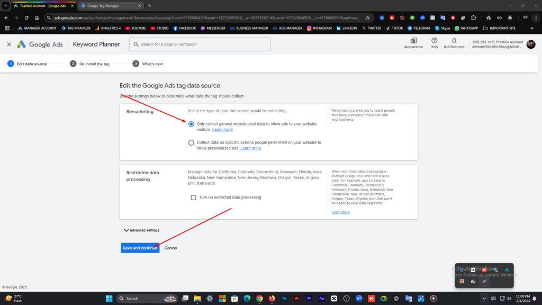Open the Windows taskbar Search box
Image resolution: width=542 pixels, height=305 pixels.
(x=148, y=299)
